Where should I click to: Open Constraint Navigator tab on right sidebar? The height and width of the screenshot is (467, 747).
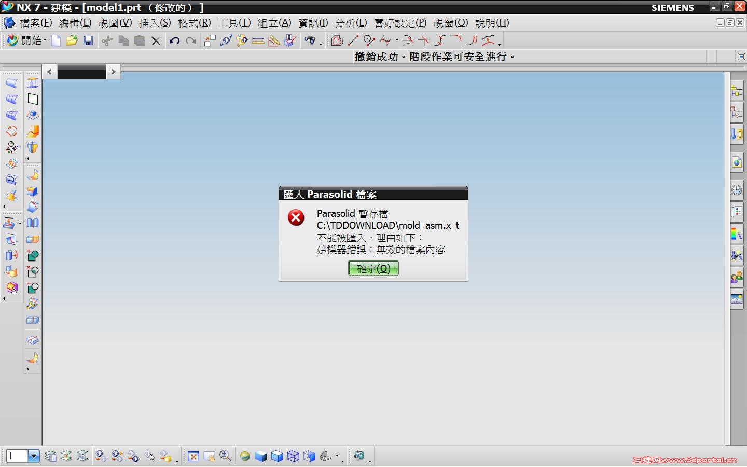(737, 112)
